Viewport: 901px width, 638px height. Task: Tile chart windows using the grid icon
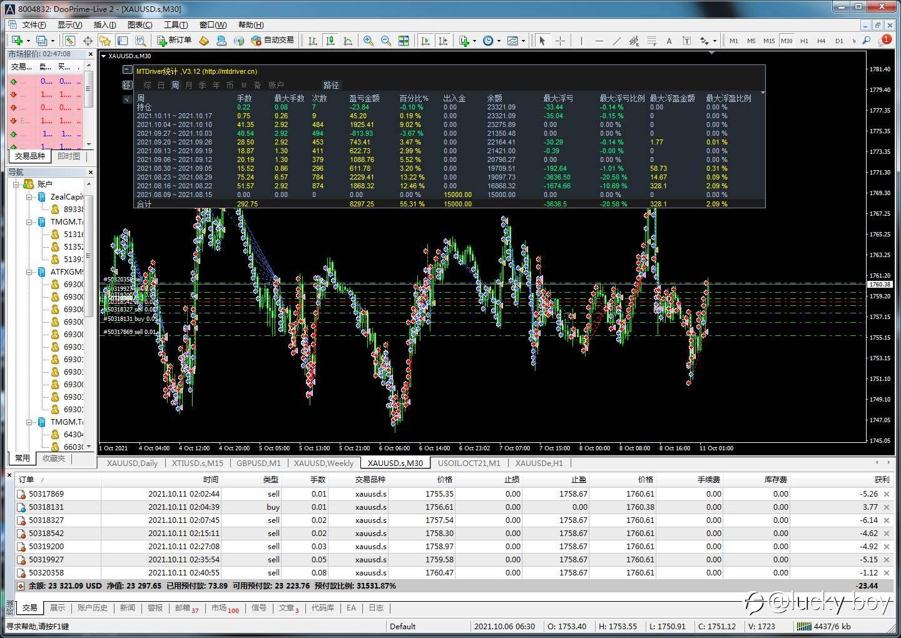pos(404,41)
